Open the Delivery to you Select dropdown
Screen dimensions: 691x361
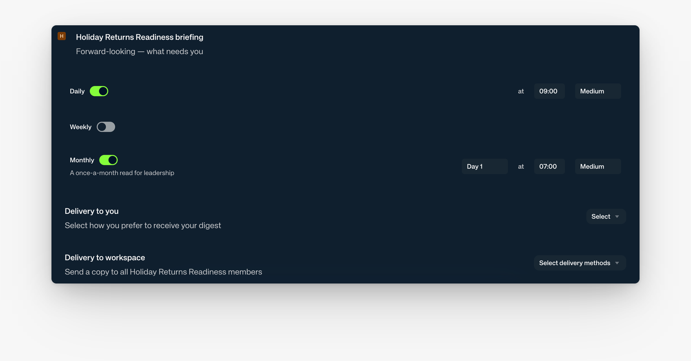tap(606, 217)
